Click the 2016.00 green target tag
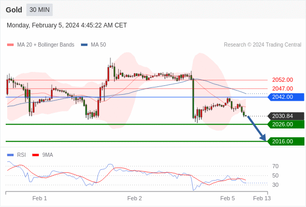Screen dimensions: 306x207 coord(286,141)
